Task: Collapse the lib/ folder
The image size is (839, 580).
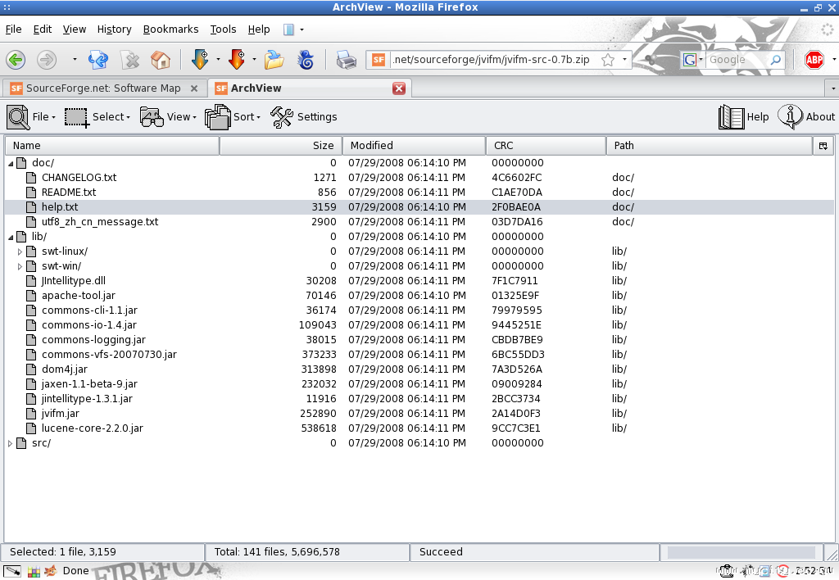Action: click(10, 237)
